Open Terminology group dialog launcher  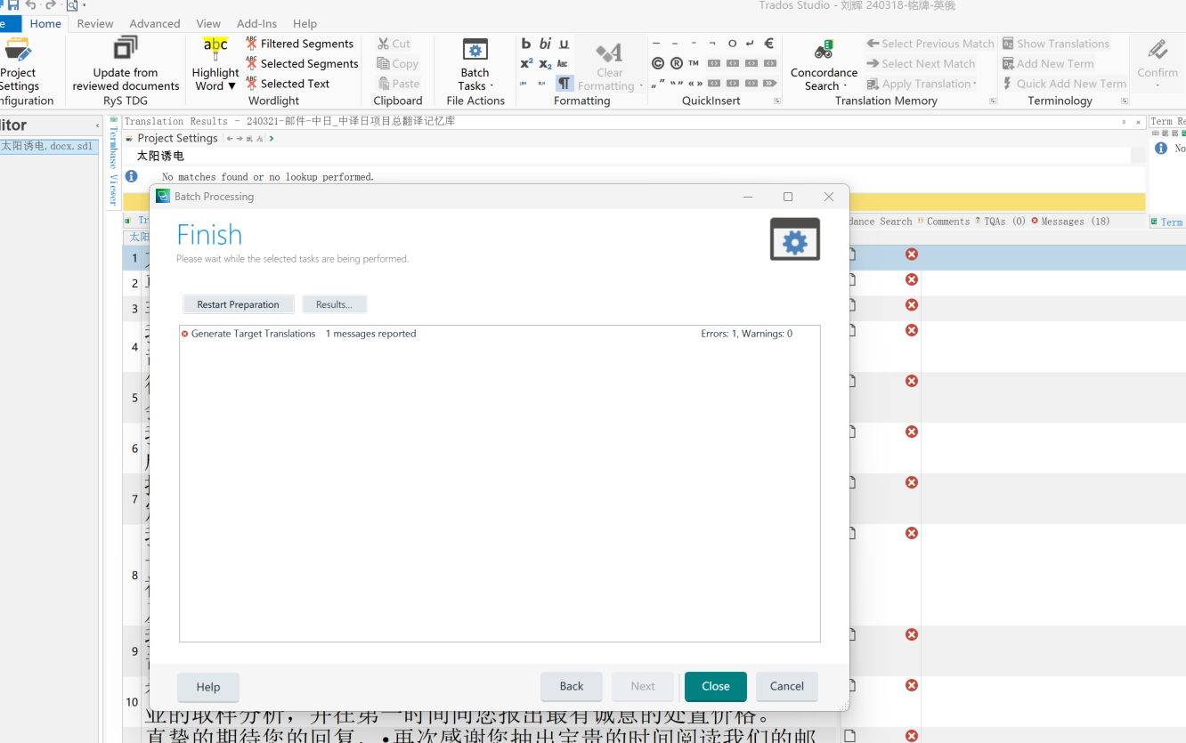click(x=1125, y=101)
